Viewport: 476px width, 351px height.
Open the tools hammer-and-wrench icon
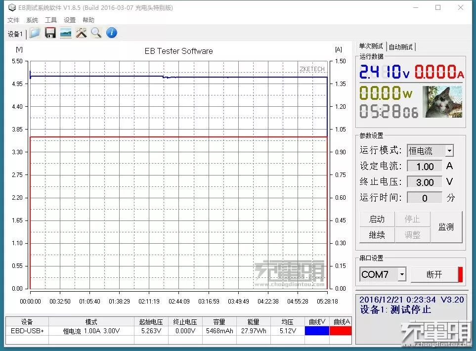[x=81, y=33]
